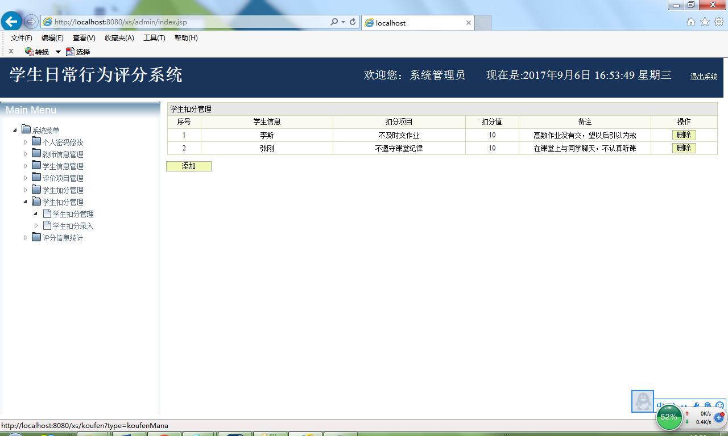Click the 教师信息管理 folder icon
This screenshot has width=728, height=436.
pos(36,153)
